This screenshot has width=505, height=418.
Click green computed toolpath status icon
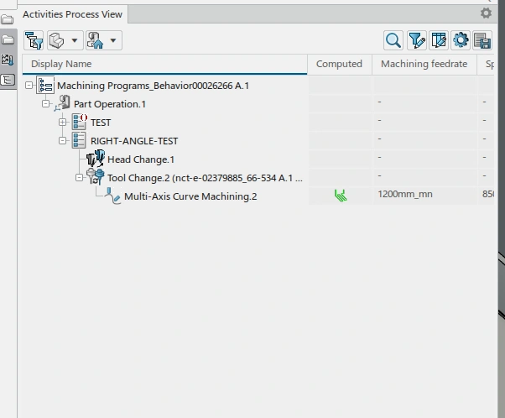341,196
